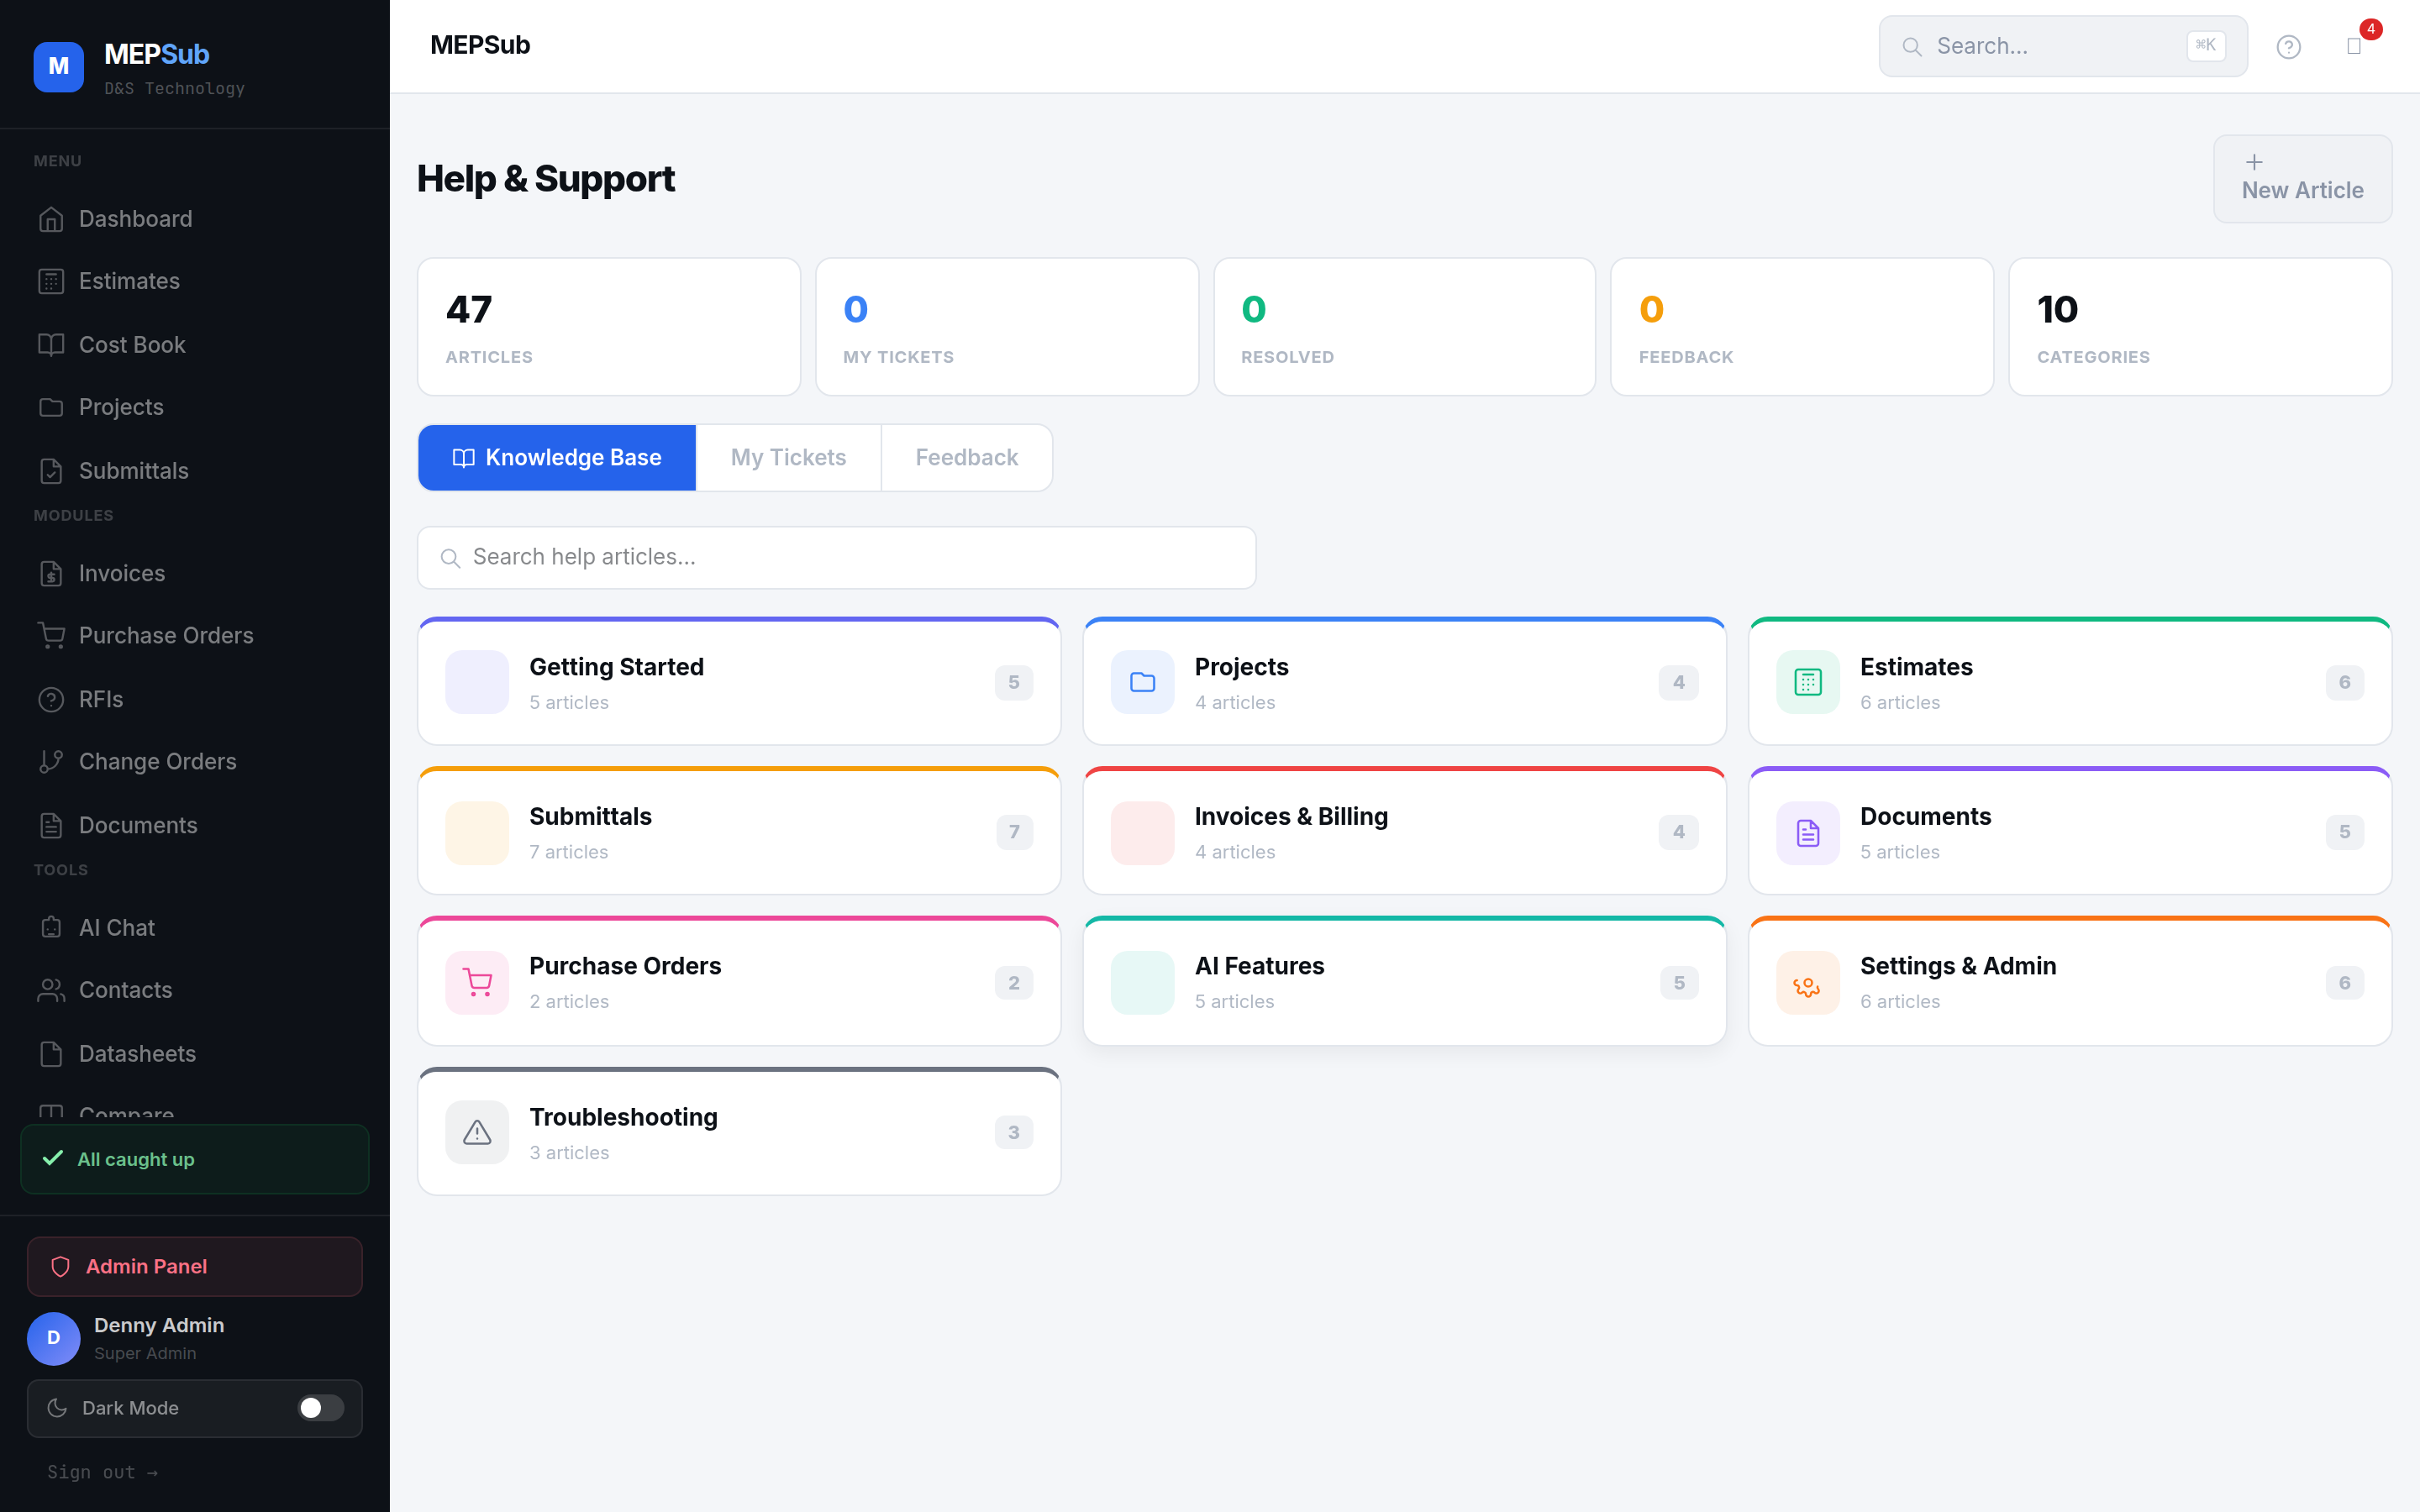Image resolution: width=2420 pixels, height=1512 pixels.
Task: Switch to the Feedback tab
Action: pos(965,457)
